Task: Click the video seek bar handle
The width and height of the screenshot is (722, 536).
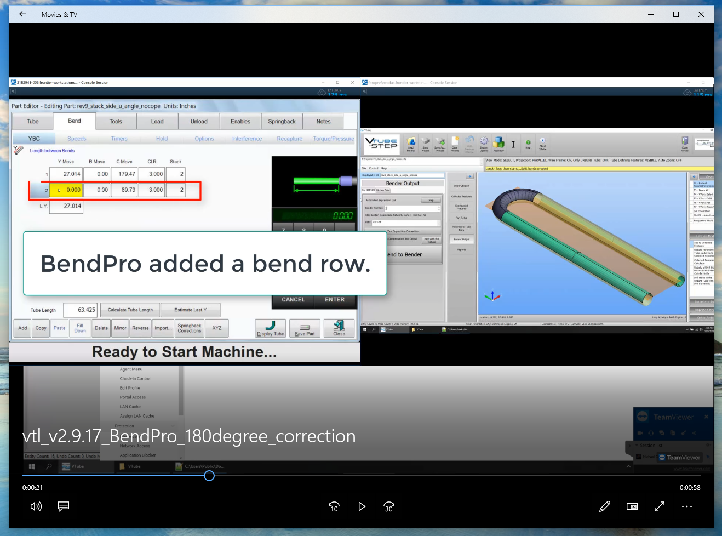Action: click(x=209, y=476)
